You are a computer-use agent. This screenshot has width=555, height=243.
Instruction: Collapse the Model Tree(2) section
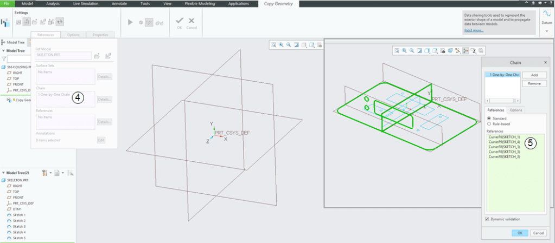tap(2, 173)
